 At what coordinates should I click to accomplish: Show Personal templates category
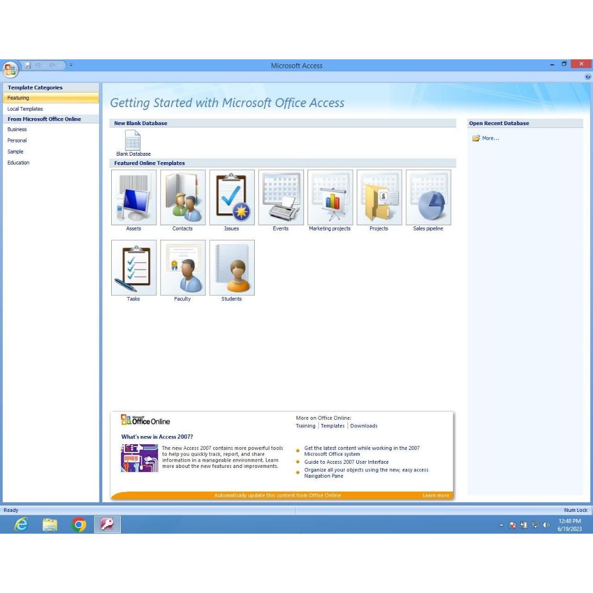pos(51,140)
